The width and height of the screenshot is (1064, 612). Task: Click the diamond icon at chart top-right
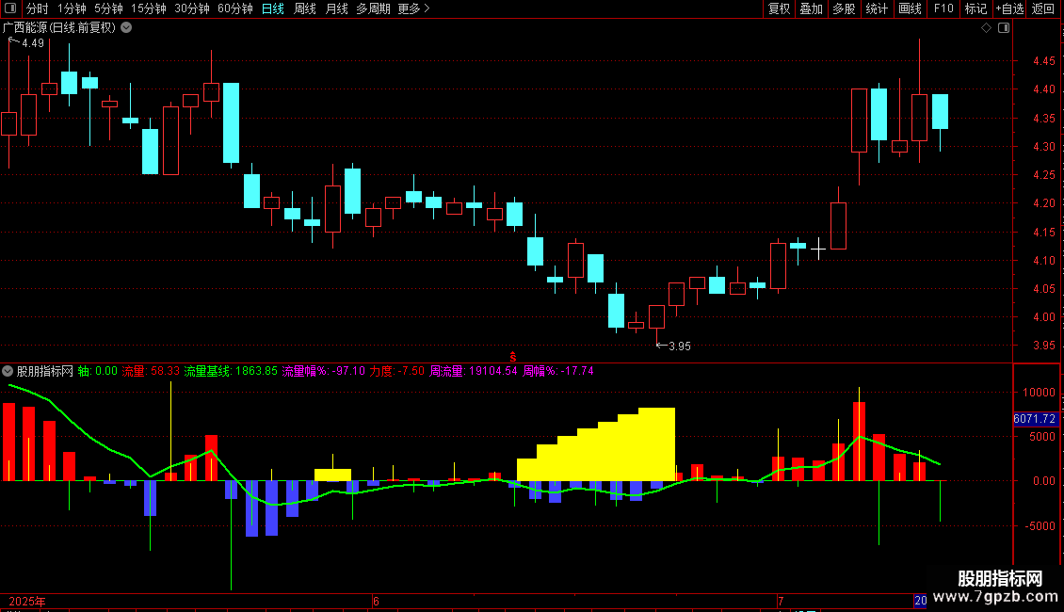point(987,28)
